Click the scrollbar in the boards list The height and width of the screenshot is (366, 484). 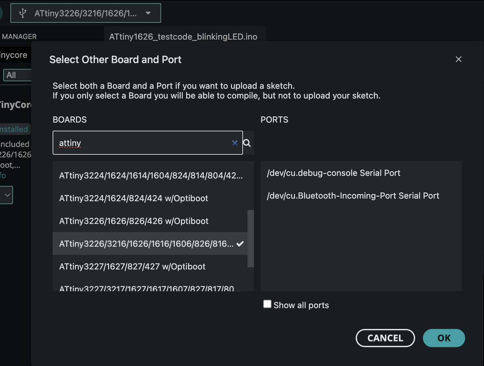pyautogui.click(x=250, y=237)
